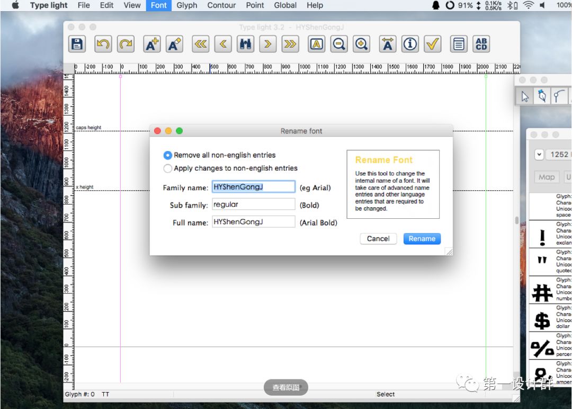Viewport: 572px width, 409px height.
Task: Open the Contour menu
Action: tap(221, 5)
